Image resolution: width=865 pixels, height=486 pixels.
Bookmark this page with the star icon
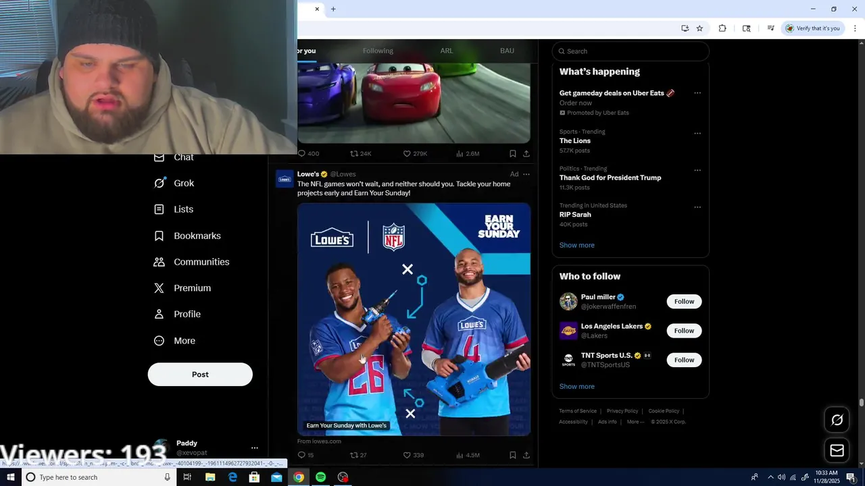[699, 28]
